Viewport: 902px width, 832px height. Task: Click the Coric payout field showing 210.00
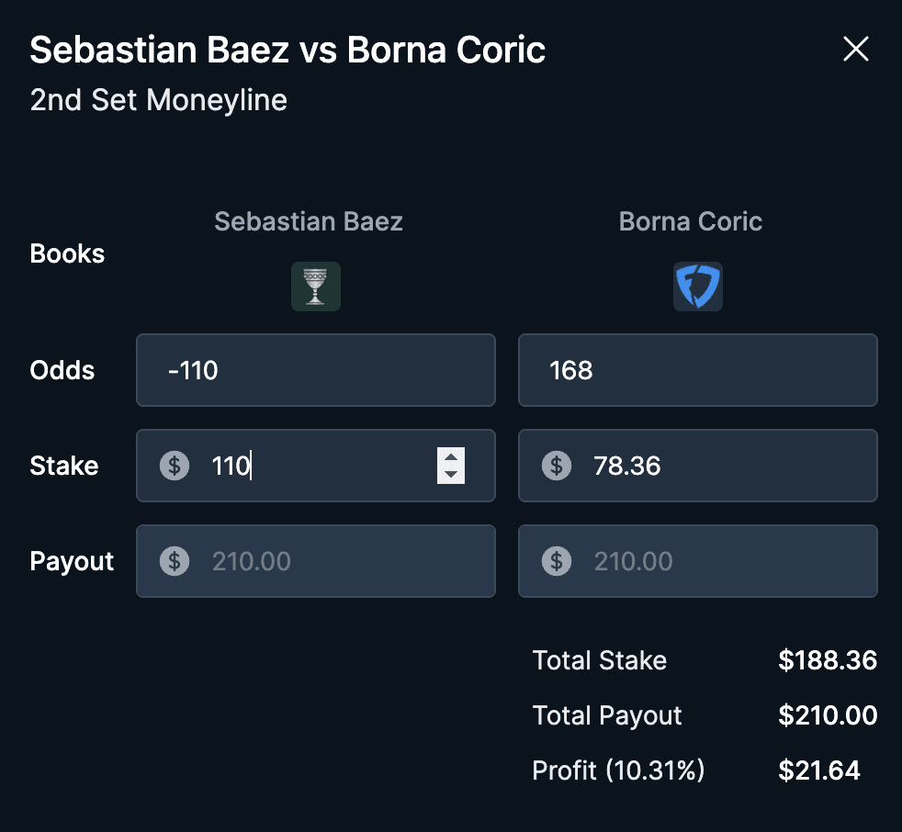click(698, 561)
